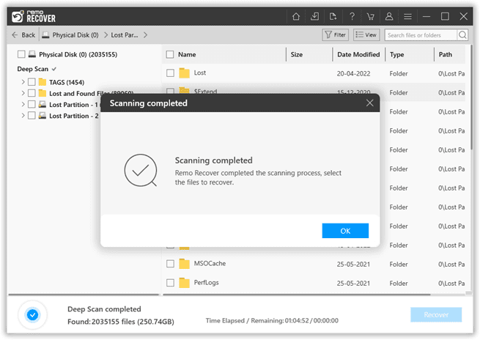Click the TAGS folder icon in tree
This screenshot has width=480, height=340.
tap(43, 82)
